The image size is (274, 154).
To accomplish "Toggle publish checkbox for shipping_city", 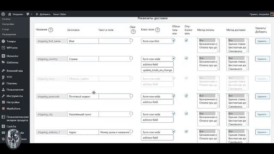I will point(186,113).
